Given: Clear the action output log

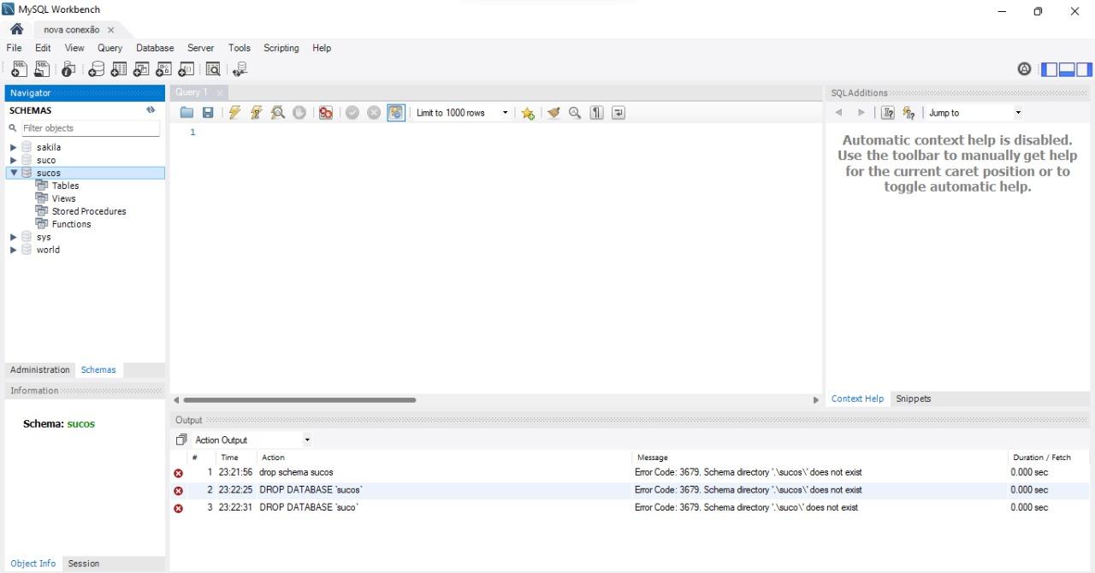Looking at the screenshot, I should pyautogui.click(x=181, y=440).
